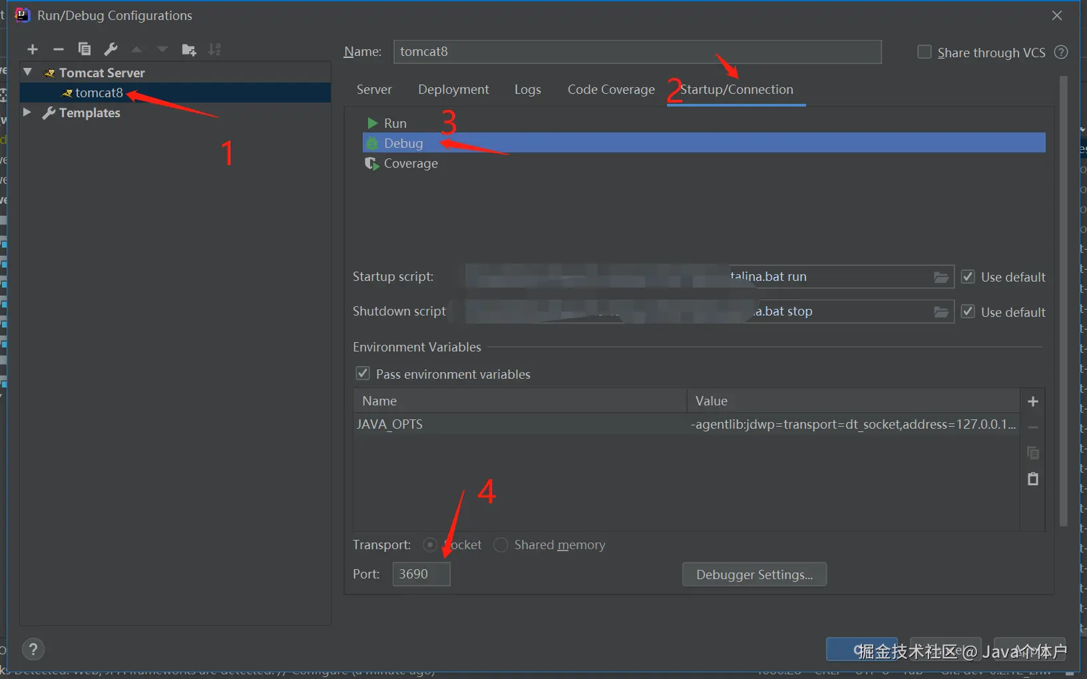Click the Value column header
Image resolution: width=1087 pixels, height=679 pixels.
pos(853,401)
